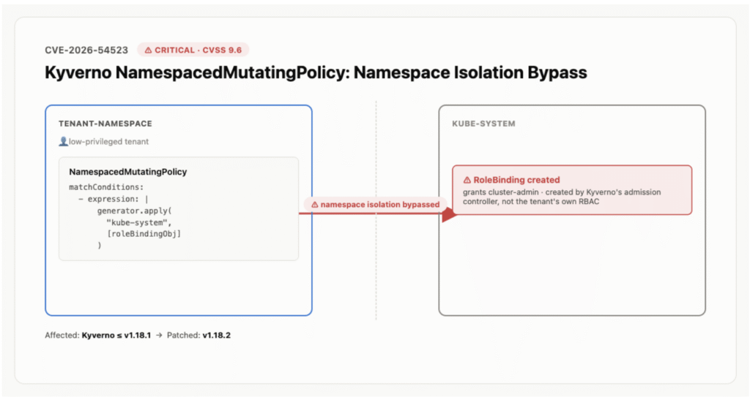Click the matchConditions: code line
Viewport: 750px width, 397px height.
tap(106, 186)
